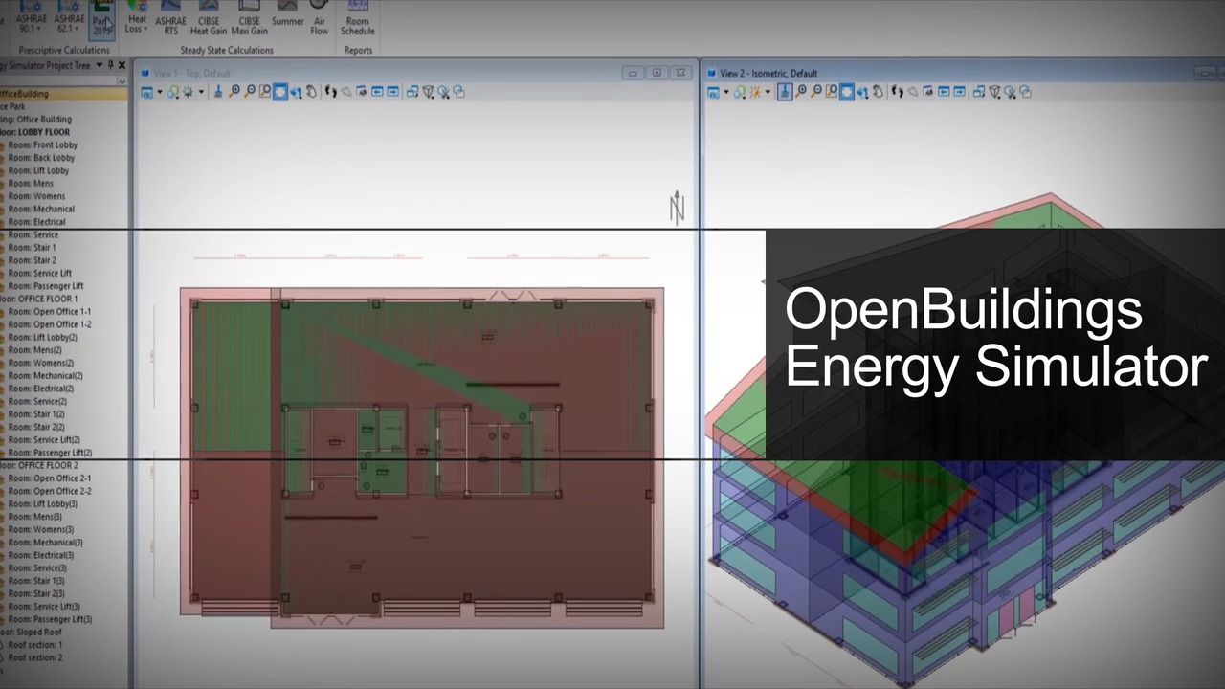Run ASHRAE RTS calculation
The height and width of the screenshot is (689, 1225).
coord(170,19)
